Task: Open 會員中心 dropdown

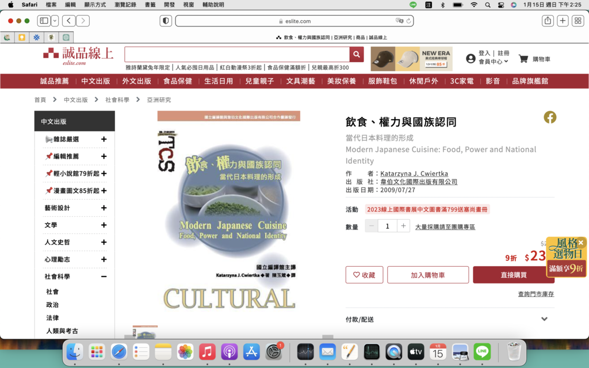Action: pos(493,62)
